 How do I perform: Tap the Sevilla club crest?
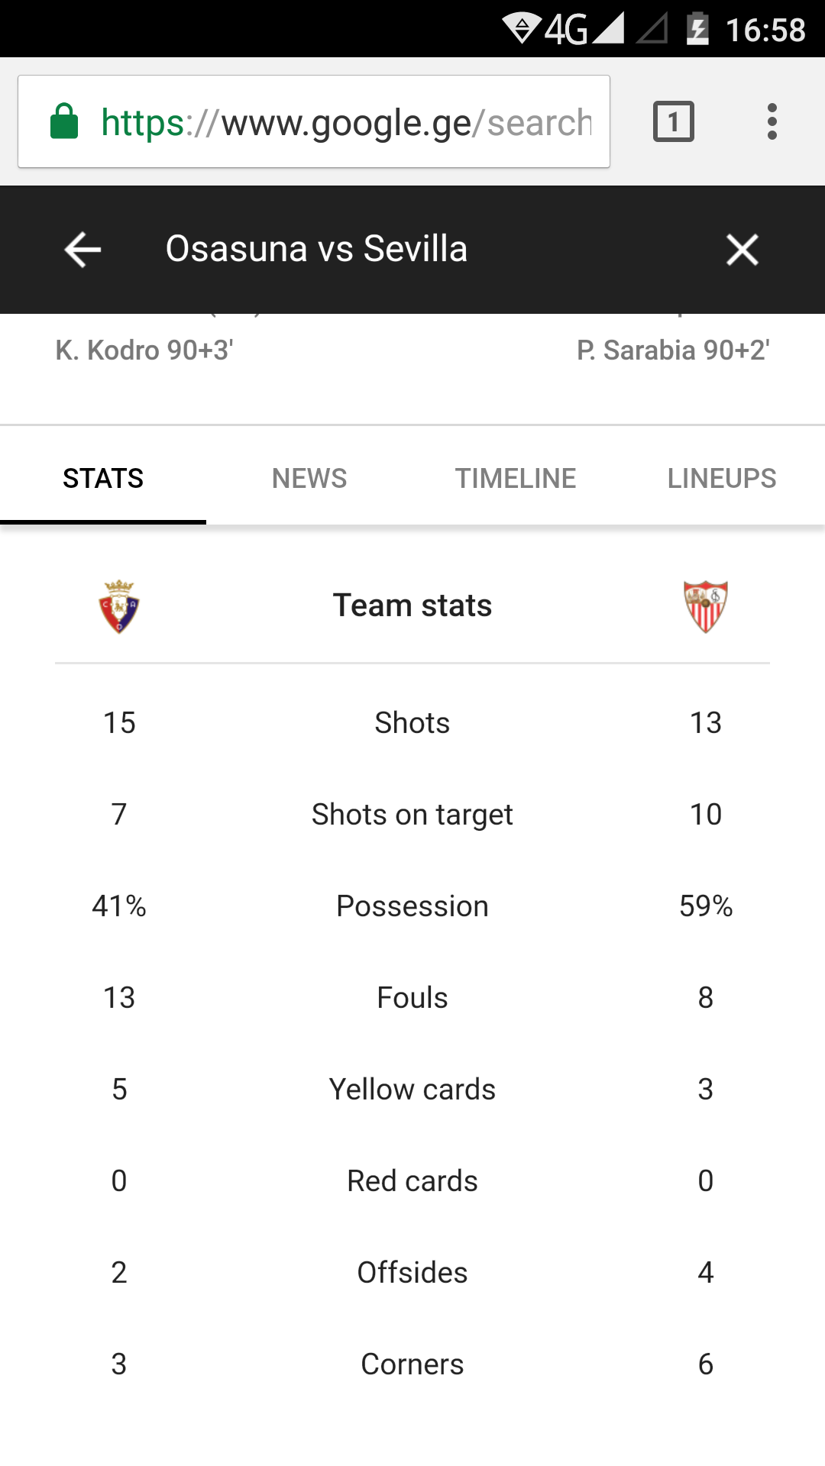click(x=705, y=607)
